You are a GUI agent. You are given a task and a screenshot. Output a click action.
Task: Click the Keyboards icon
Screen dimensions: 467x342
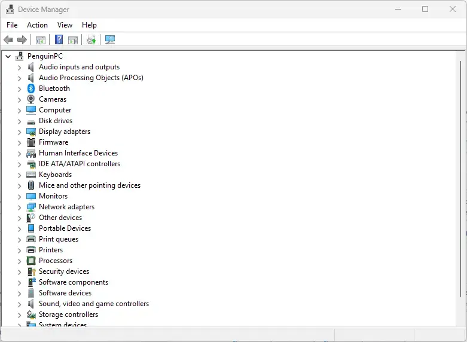(31, 175)
